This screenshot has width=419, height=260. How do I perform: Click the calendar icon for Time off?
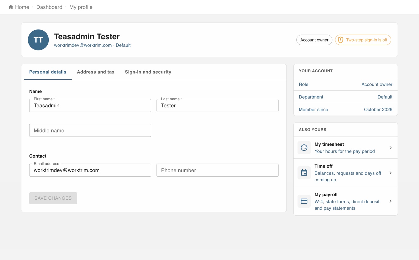point(304,173)
